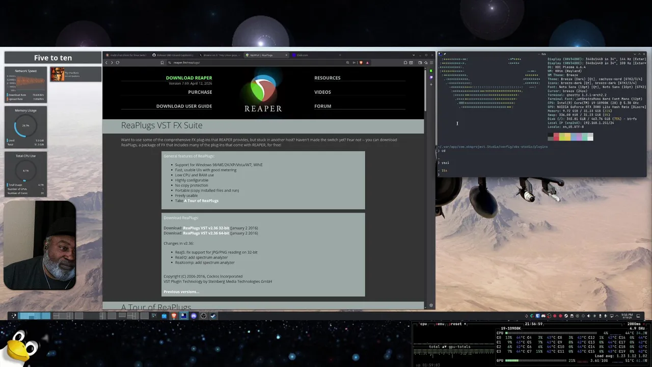Click the Bitwarden shield tray icon
This screenshot has height=367, width=652.
click(538, 316)
